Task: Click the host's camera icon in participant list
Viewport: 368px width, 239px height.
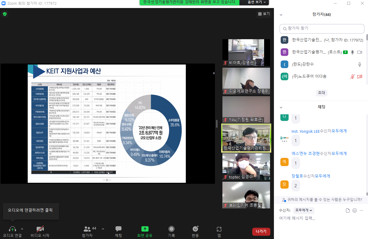Action: pos(360,52)
